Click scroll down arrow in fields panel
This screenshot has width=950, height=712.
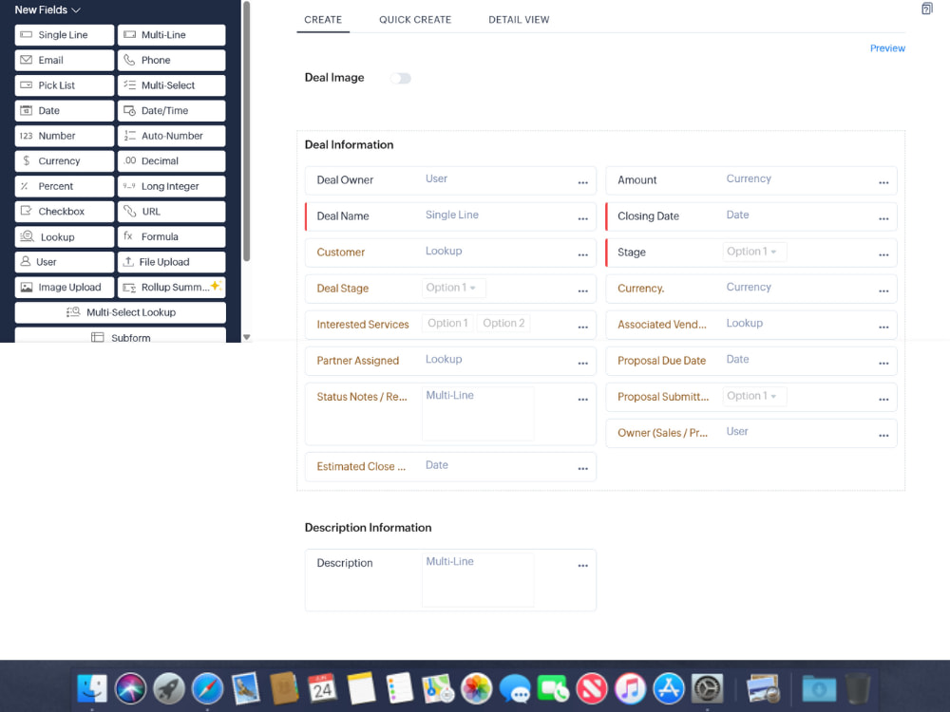coord(247,337)
